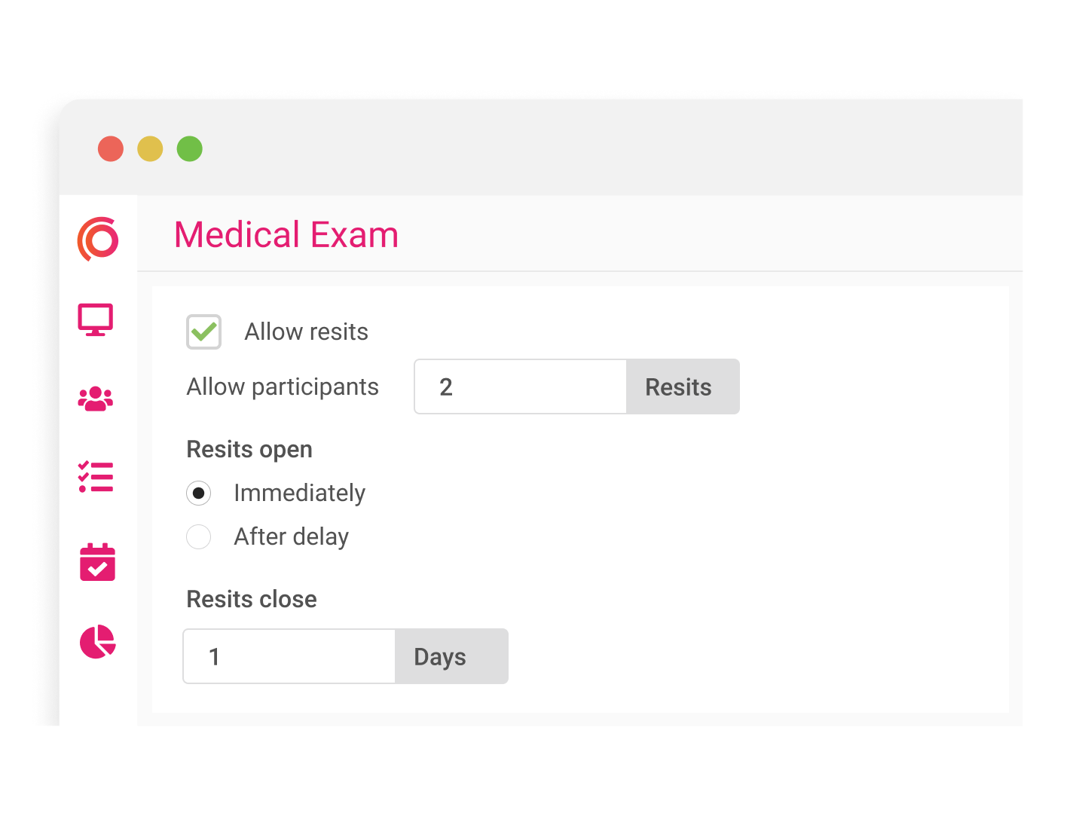Click the yellow minimize dot
Screen dimensions: 1082x825
150,148
